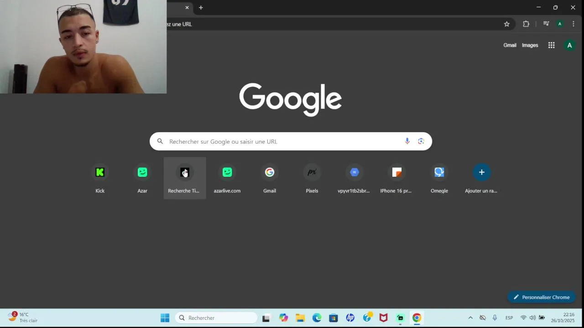584x328 pixels.
Task: Open the azarlive.com shortcut
Action: point(227,178)
